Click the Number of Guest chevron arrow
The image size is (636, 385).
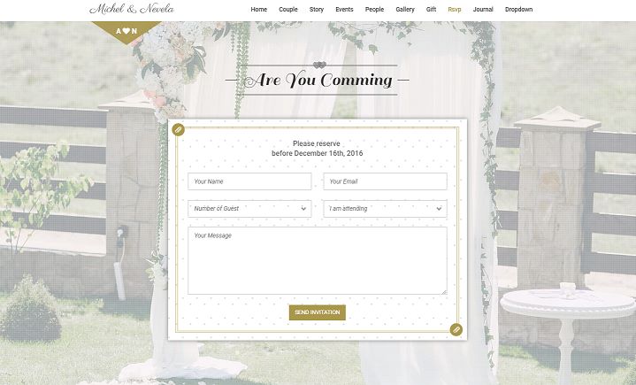(x=303, y=209)
